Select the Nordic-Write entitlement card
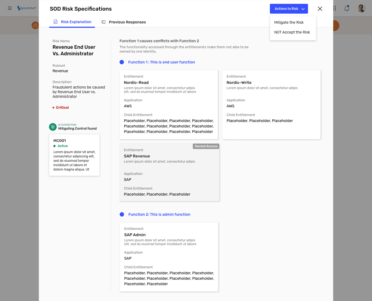 (x=272, y=105)
